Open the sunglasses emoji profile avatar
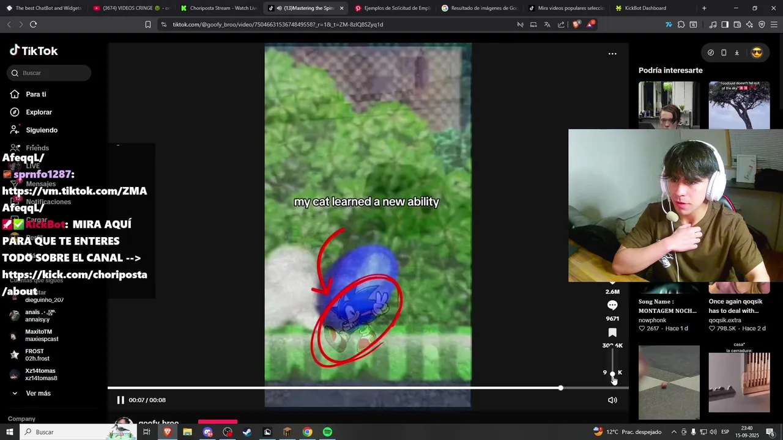Viewport: 783px width, 440px height. (757, 53)
